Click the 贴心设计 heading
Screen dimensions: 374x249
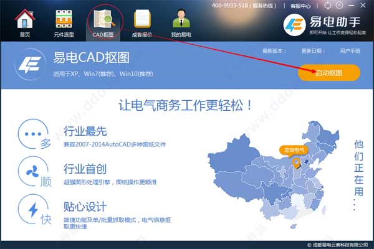pyautogui.click(x=85, y=207)
